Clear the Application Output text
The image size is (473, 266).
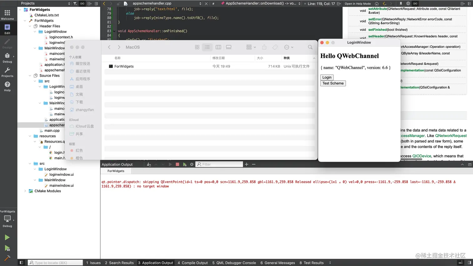pos(149,164)
